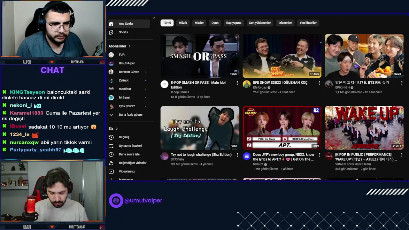Viewport: 409px width, 230px height.
Task: Click the globe icon beside @umutvalper
Action: pos(116,201)
